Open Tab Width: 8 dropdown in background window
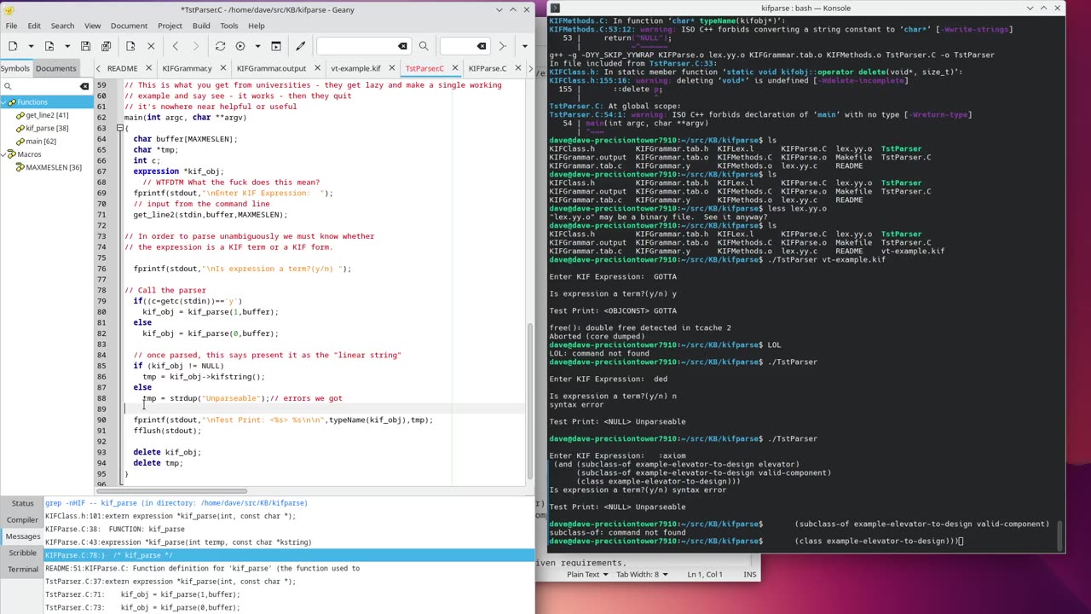This screenshot has width=1091, height=614. click(642, 574)
